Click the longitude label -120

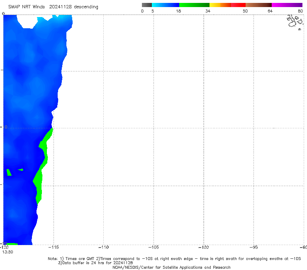(x=4, y=247)
